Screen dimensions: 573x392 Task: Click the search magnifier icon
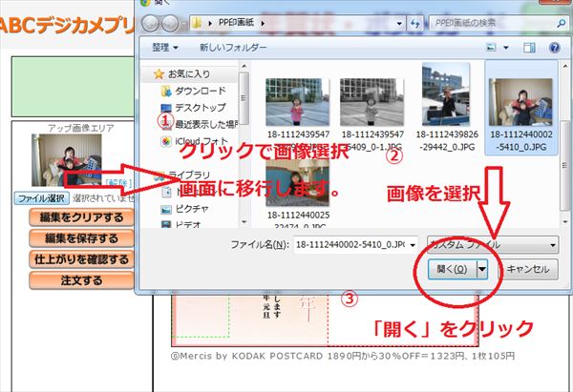[x=561, y=23]
